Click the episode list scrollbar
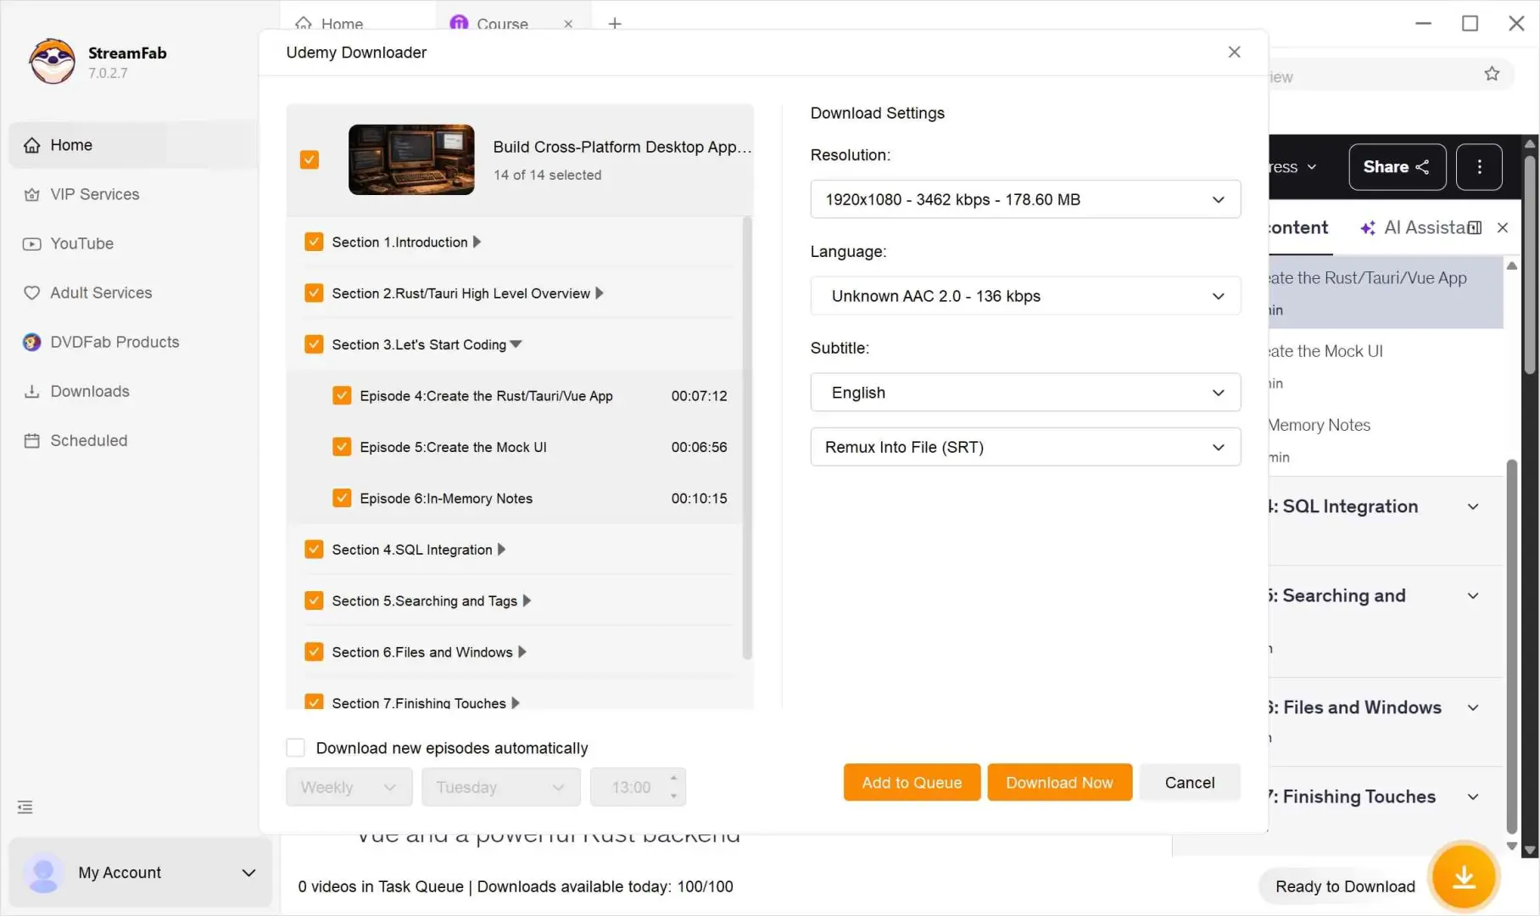The height and width of the screenshot is (916, 1540). coord(747,438)
